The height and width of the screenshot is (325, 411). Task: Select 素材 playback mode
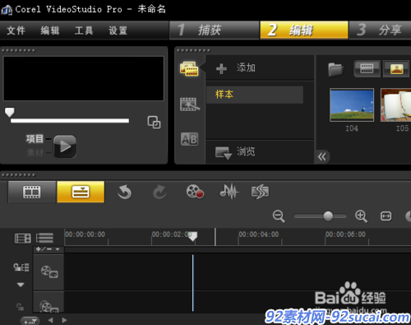pos(35,152)
